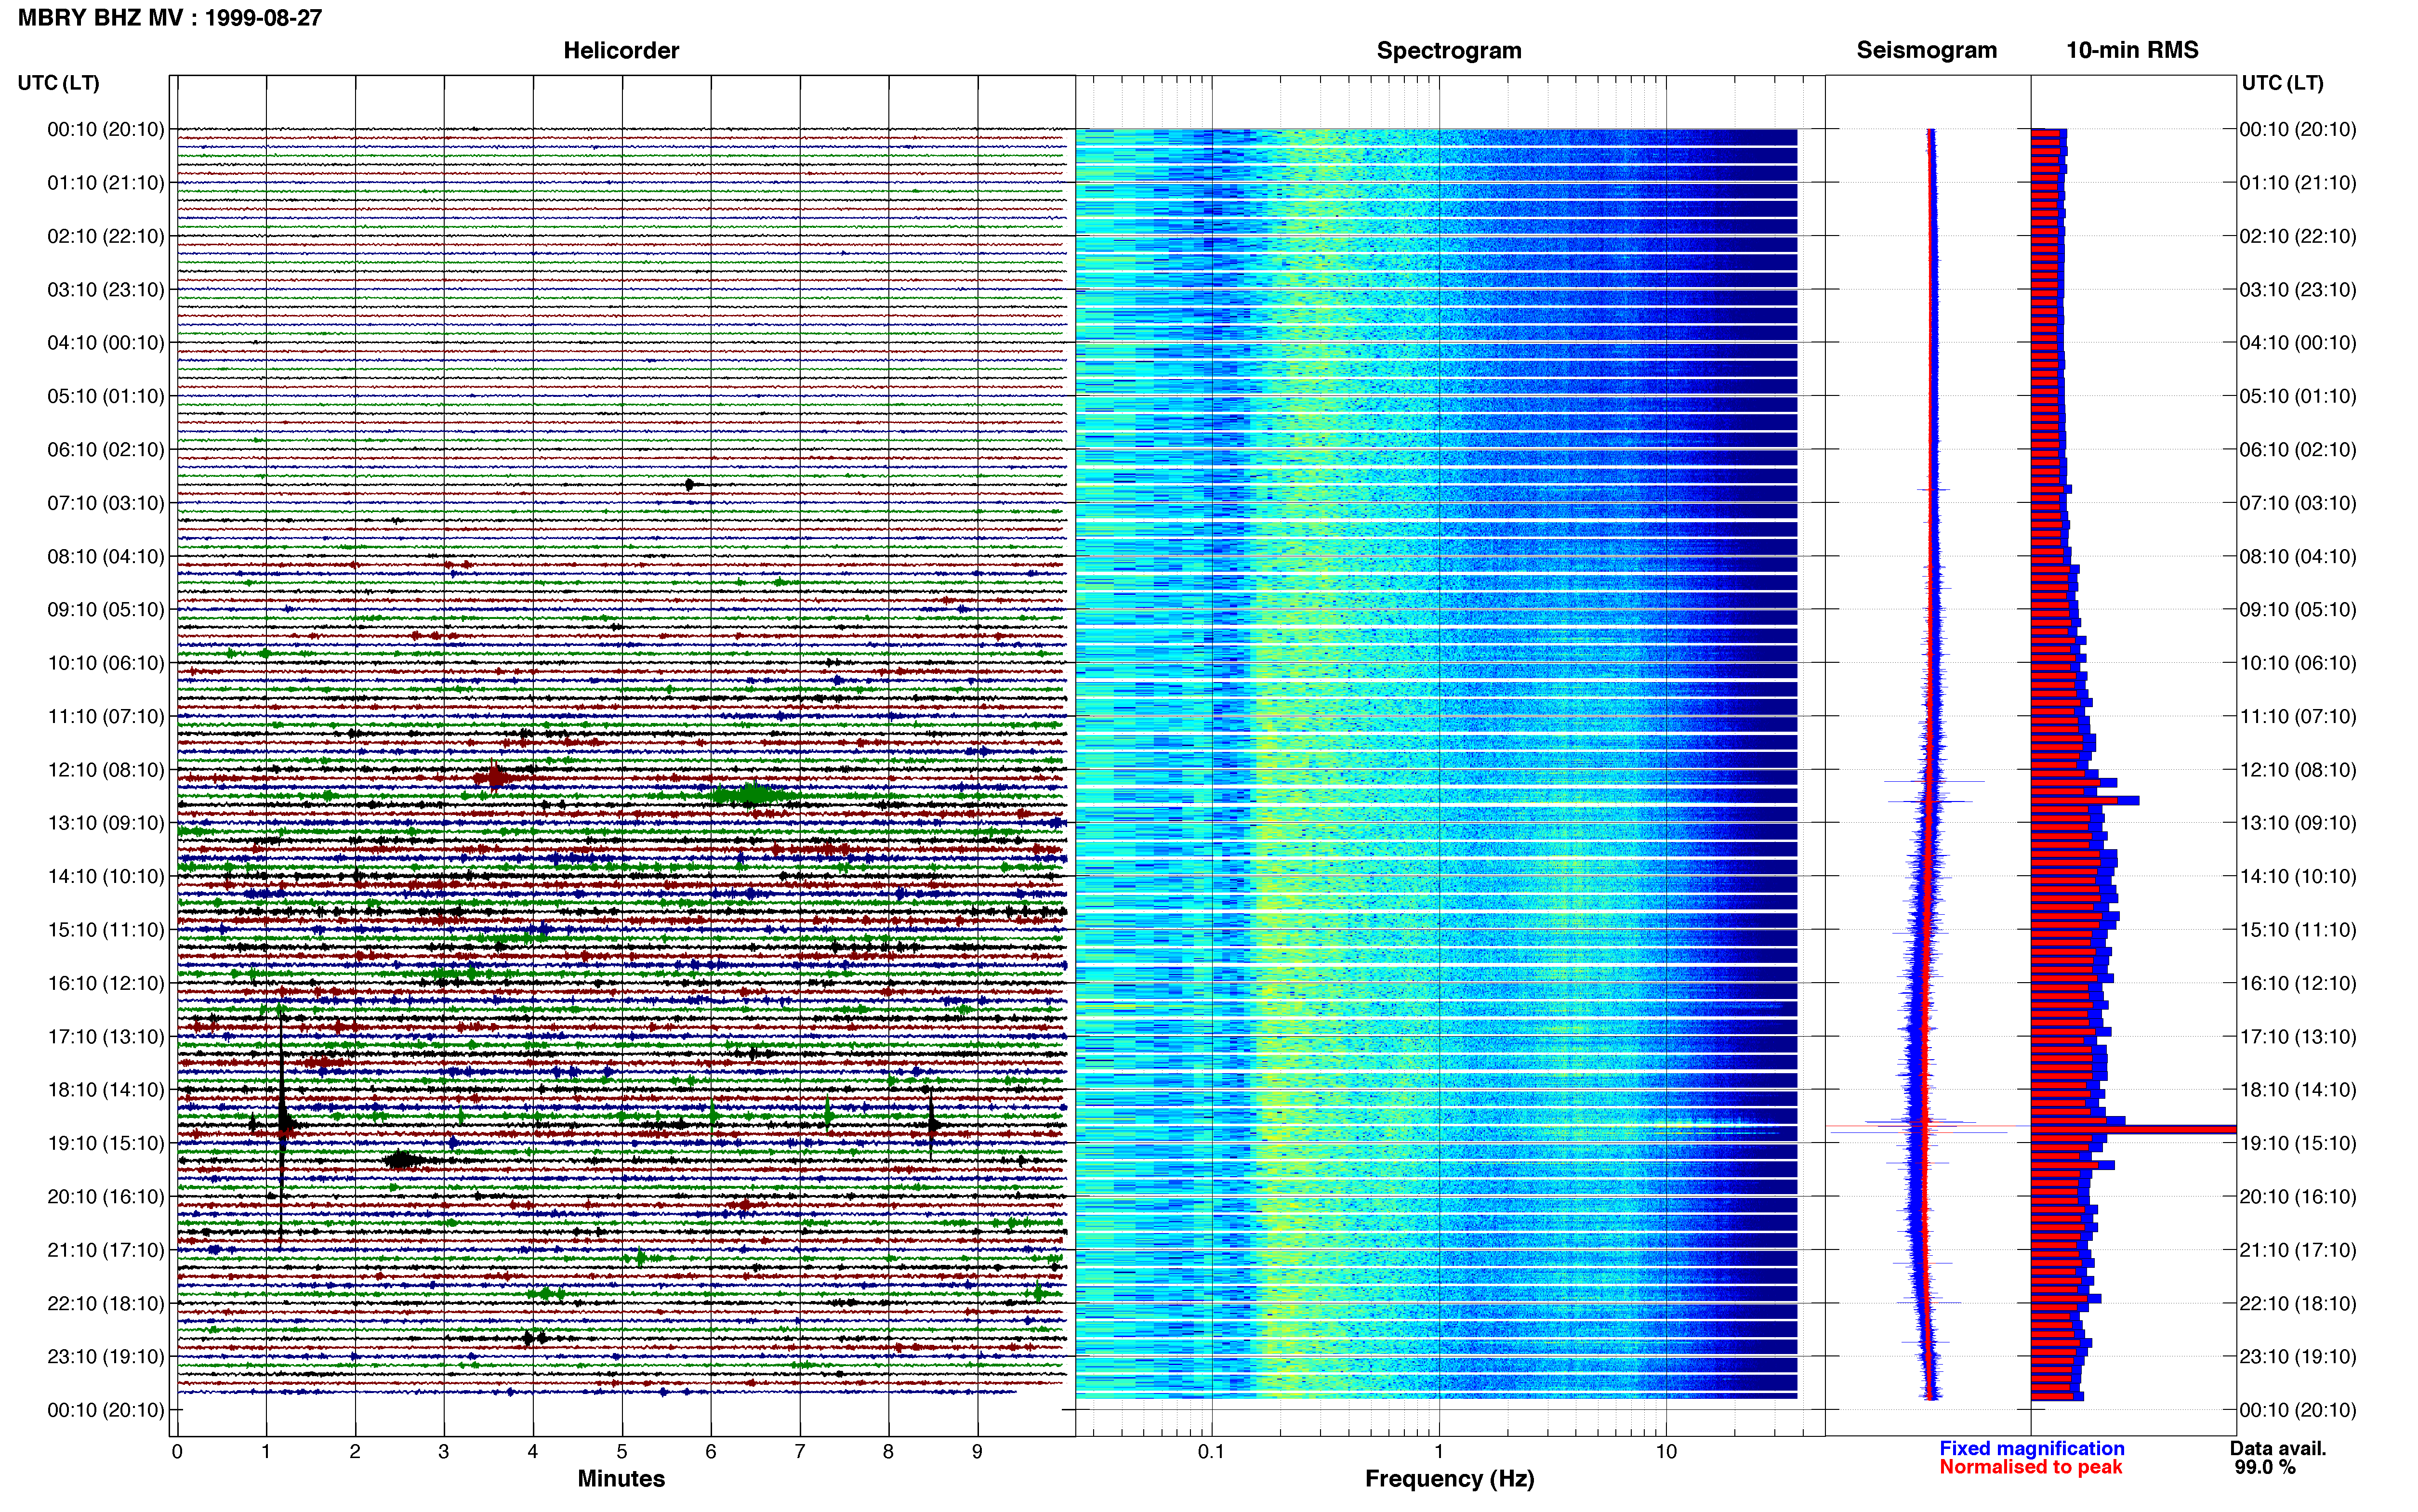Image resolution: width=2418 pixels, height=1512 pixels.
Task: Click 09:10 (05:10) on the Helicorder time axis
Action: pyautogui.click(x=106, y=610)
